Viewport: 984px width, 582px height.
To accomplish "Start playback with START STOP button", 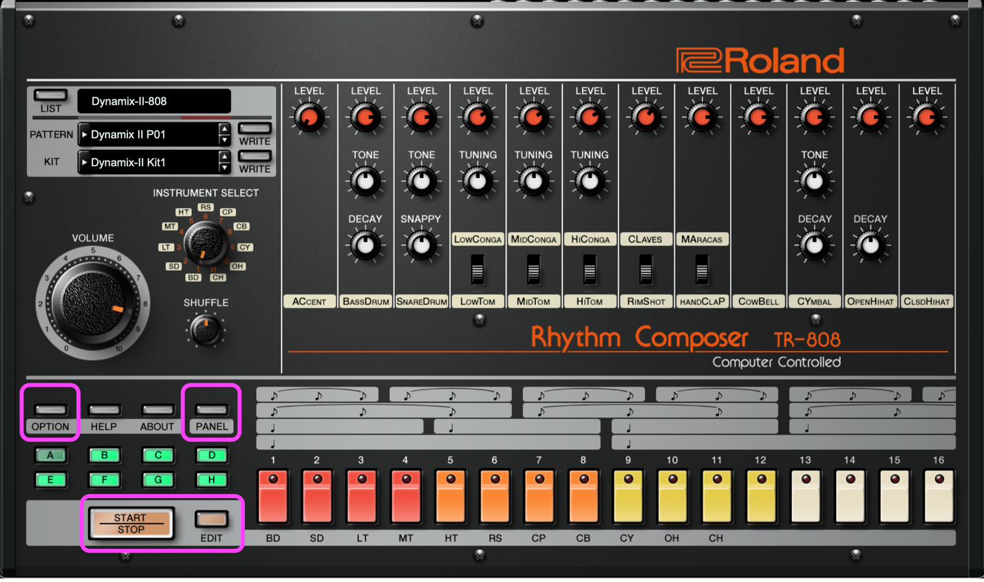I will click(x=131, y=524).
